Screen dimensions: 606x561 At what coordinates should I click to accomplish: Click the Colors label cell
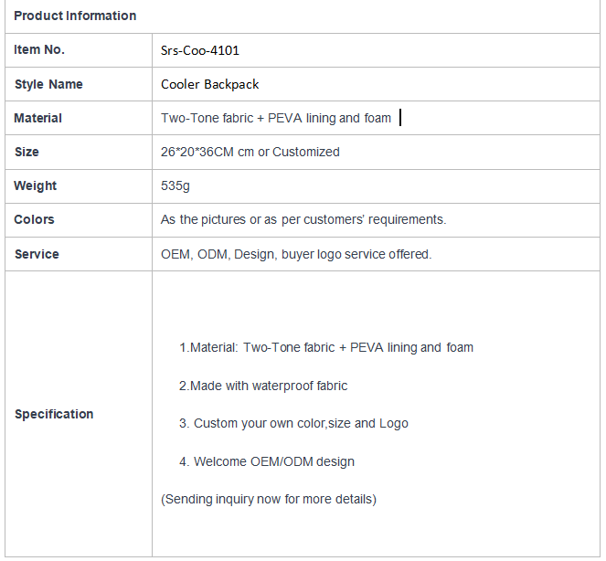79,220
